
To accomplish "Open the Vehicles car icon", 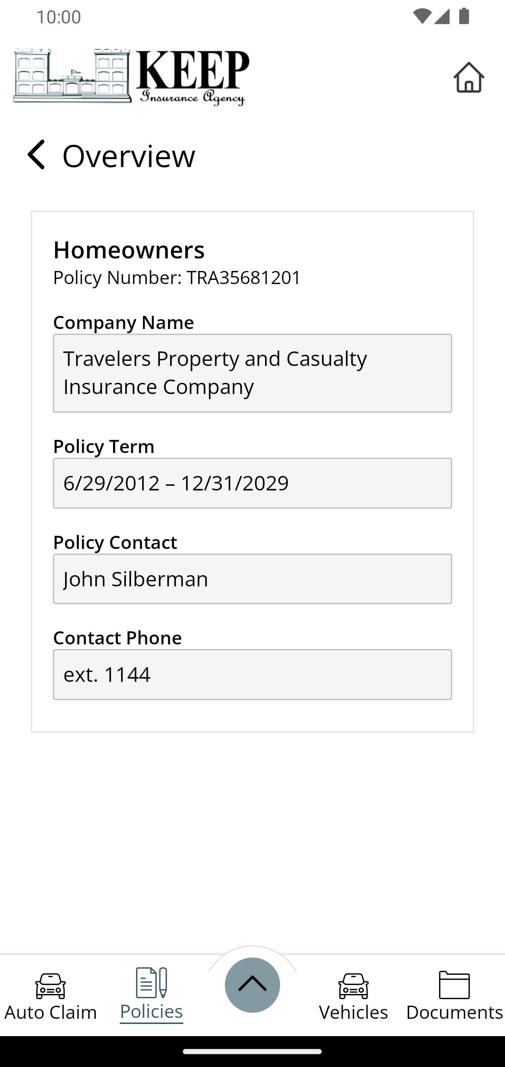I will (x=353, y=986).
